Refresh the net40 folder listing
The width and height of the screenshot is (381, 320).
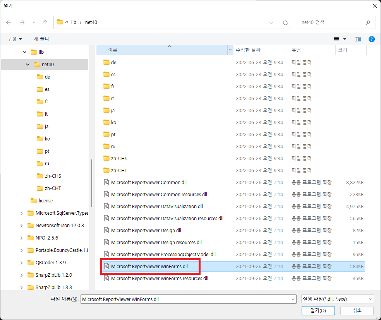point(285,22)
